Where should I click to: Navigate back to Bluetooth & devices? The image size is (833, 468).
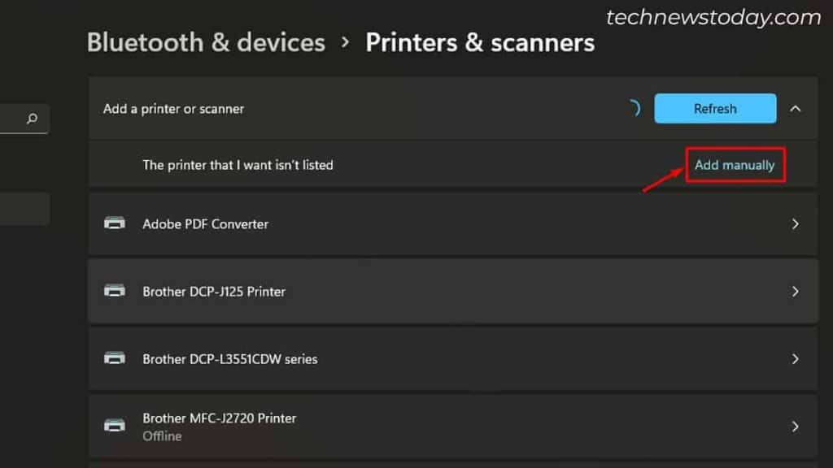205,42
